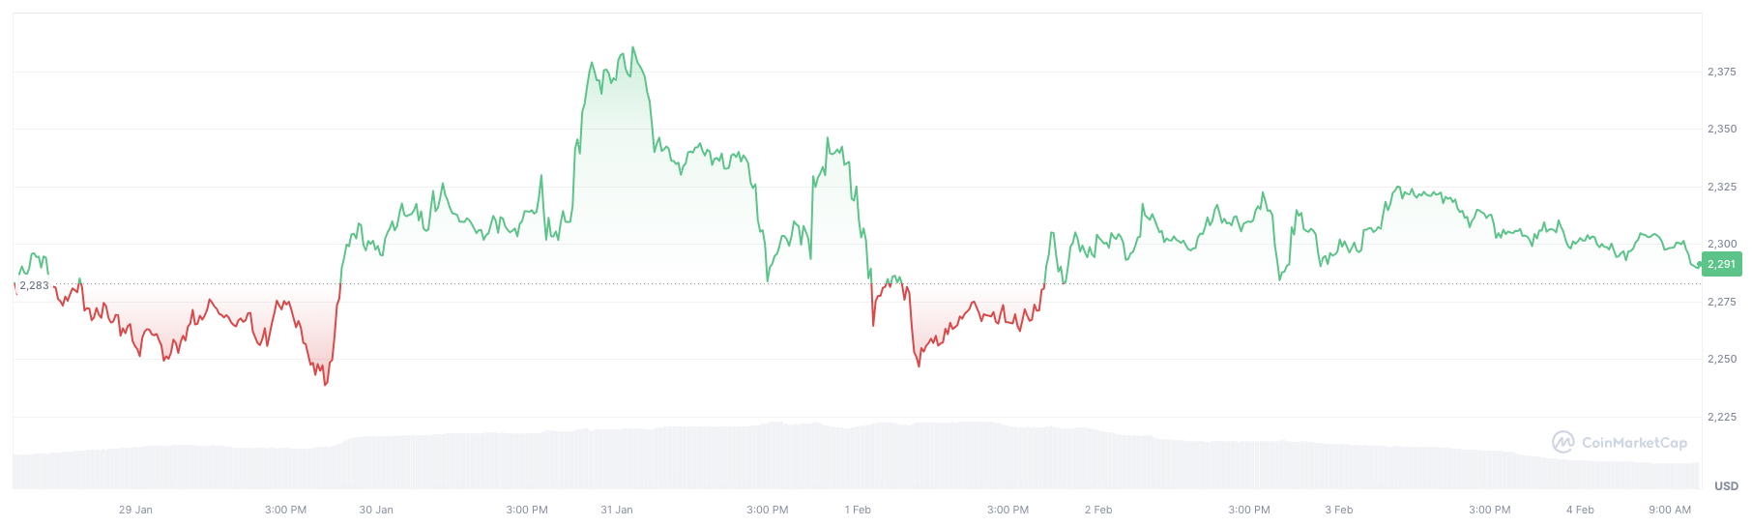Select the 2,225 price axis label

[x=1721, y=417]
